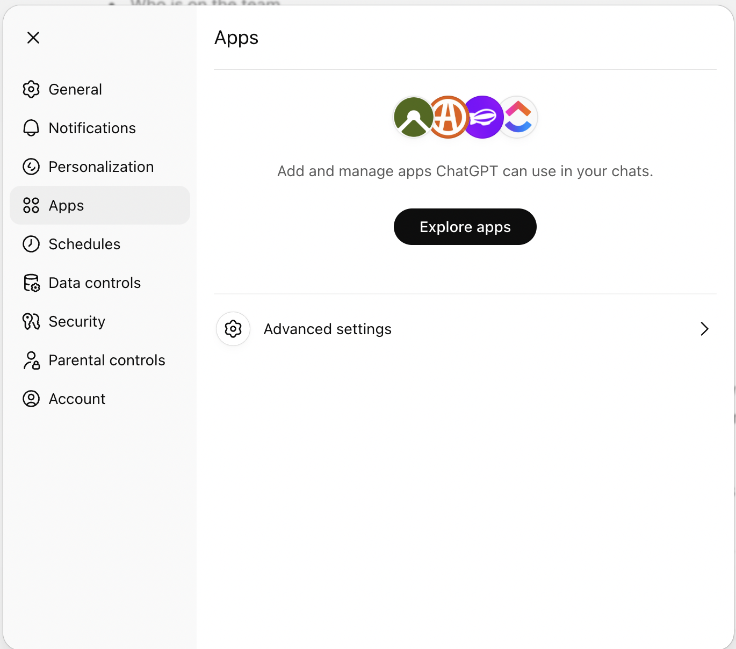Open Advanced settings

pos(327,329)
